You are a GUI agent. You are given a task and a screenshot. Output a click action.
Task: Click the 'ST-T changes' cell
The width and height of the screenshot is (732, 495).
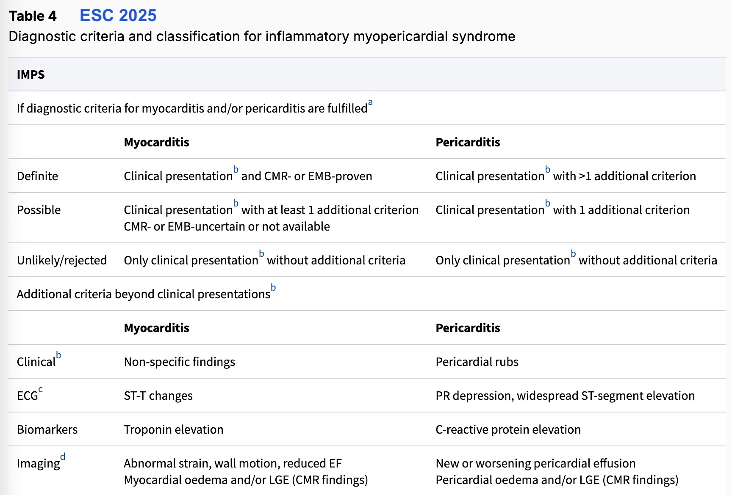click(x=158, y=396)
